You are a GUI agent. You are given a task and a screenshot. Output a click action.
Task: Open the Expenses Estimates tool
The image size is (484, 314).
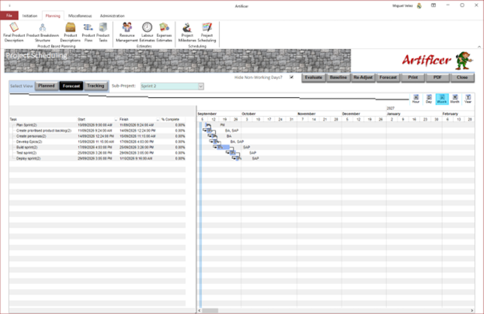coord(164,32)
